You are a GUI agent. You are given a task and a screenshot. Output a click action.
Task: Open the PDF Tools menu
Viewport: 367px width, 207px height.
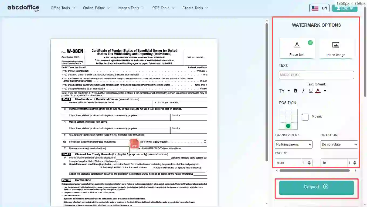(x=163, y=8)
